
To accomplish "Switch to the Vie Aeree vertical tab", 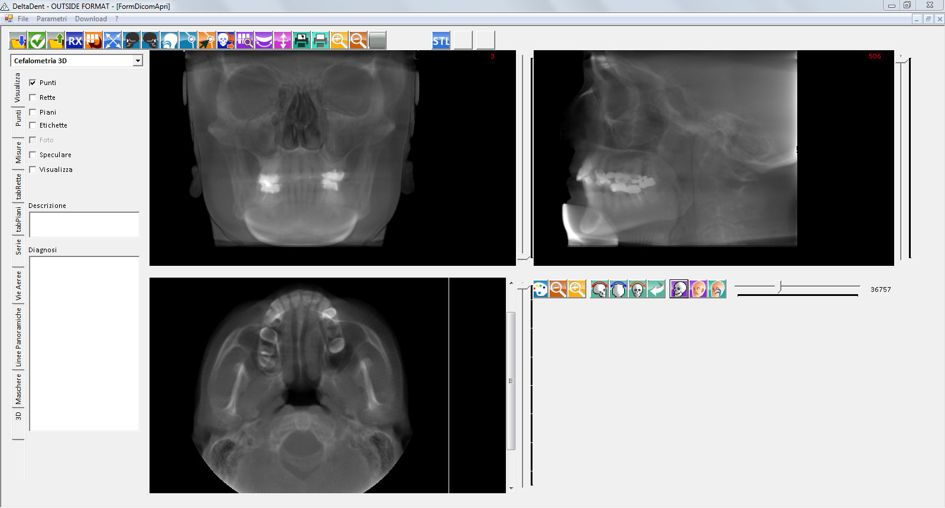I will click(18, 286).
